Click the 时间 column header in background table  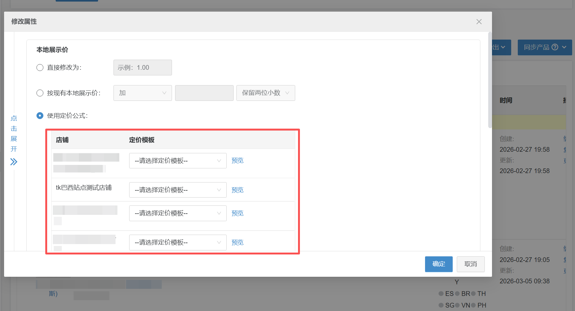(x=506, y=100)
